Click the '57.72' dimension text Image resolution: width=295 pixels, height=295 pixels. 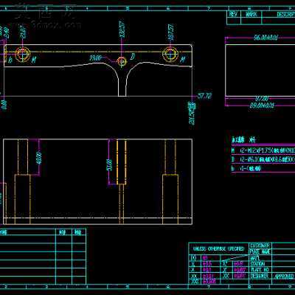[x=204, y=96]
